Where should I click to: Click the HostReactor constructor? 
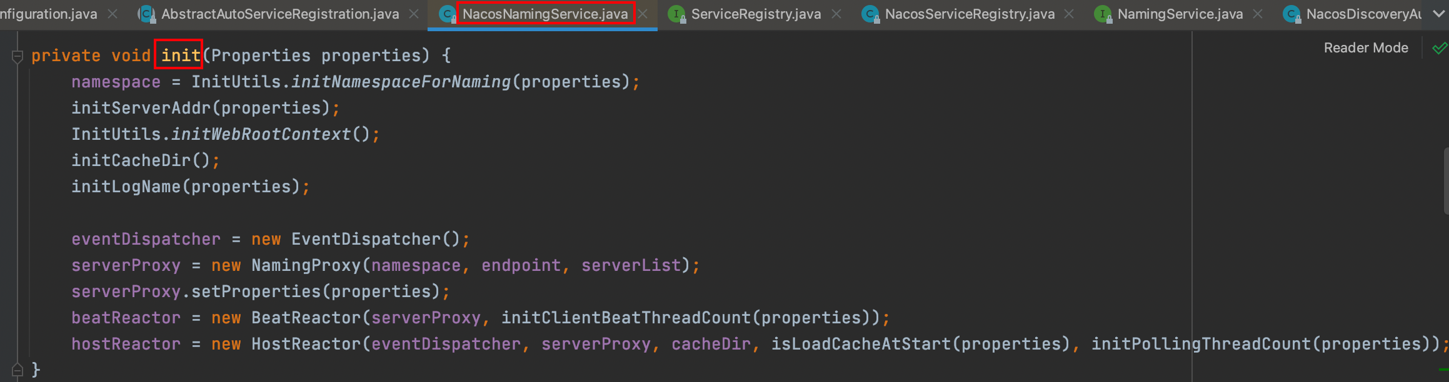pyautogui.click(x=306, y=344)
